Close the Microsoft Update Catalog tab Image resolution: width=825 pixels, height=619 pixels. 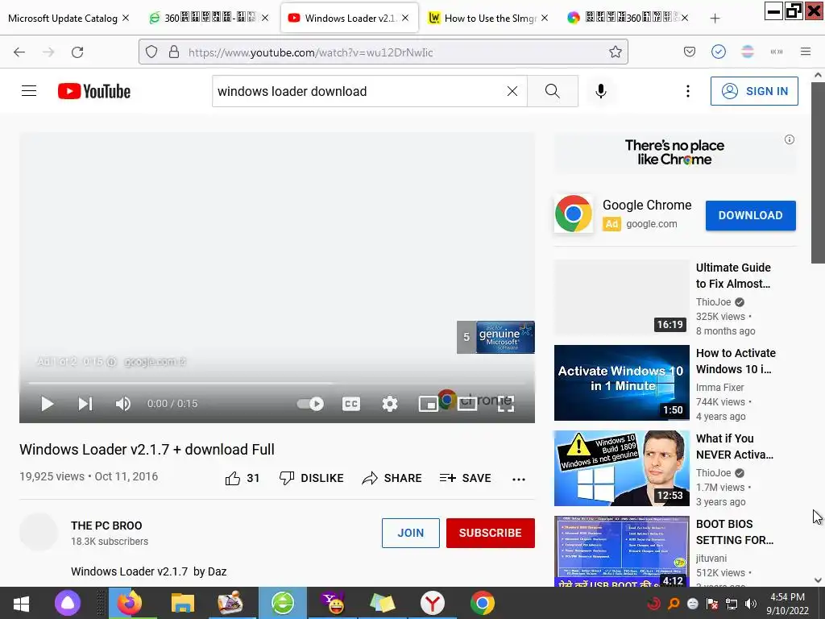[x=126, y=18]
